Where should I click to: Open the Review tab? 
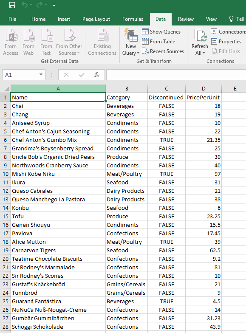click(186, 19)
